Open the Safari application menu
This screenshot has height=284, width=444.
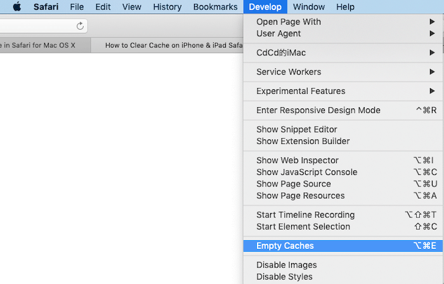(46, 7)
